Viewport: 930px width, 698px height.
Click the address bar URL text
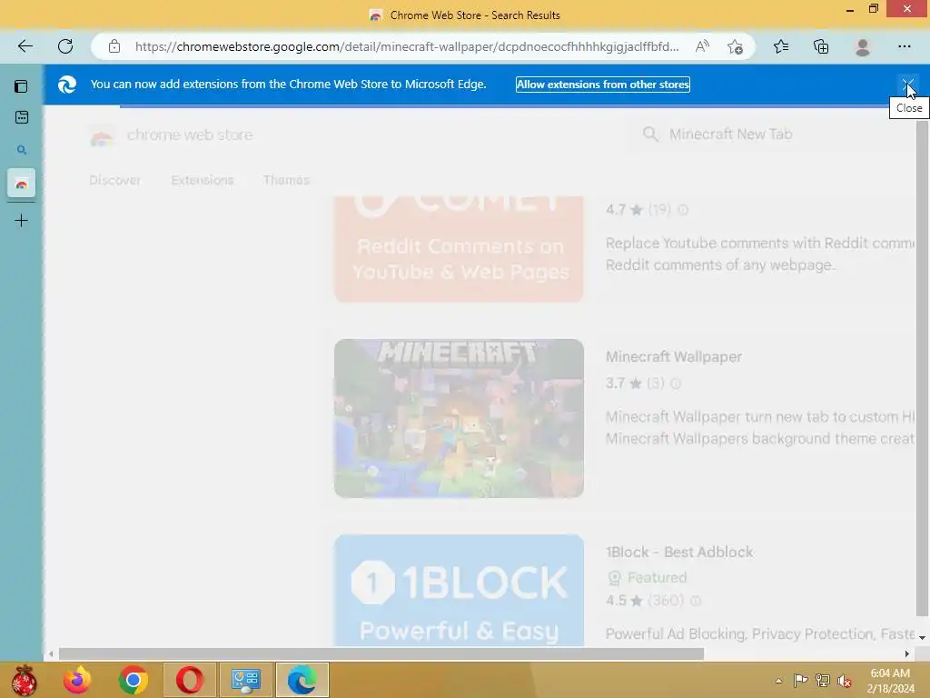click(x=407, y=46)
